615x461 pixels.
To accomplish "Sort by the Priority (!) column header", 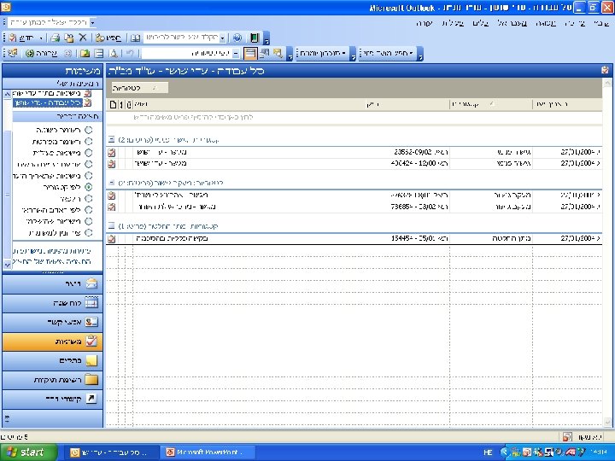I will click(x=121, y=105).
